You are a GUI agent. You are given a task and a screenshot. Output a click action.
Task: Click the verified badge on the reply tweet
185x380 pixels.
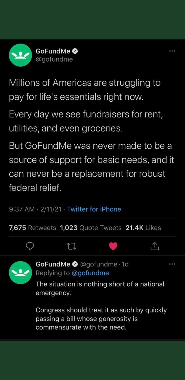pos(75,264)
